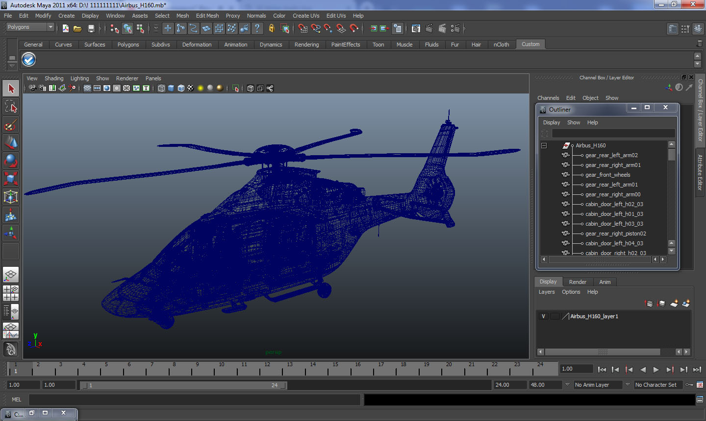Open Outliner Display menu
Viewport: 706px width, 421px height.
click(x=551, y=122)
